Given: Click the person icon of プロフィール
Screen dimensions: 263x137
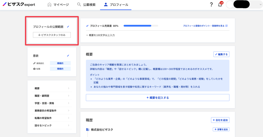Looking at the screenshot, I should tap(106, 4).
